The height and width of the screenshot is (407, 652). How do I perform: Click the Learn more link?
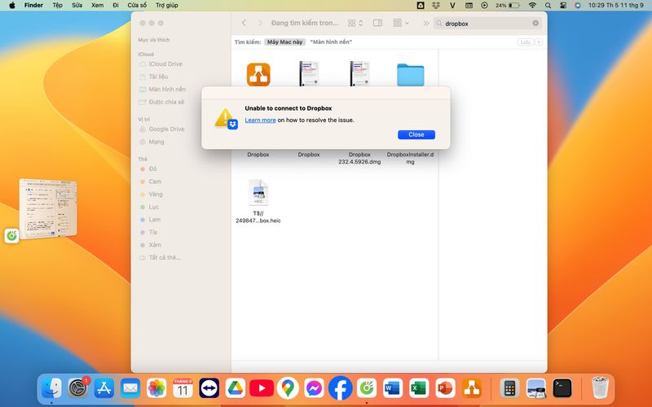click(x=260, y=120)
